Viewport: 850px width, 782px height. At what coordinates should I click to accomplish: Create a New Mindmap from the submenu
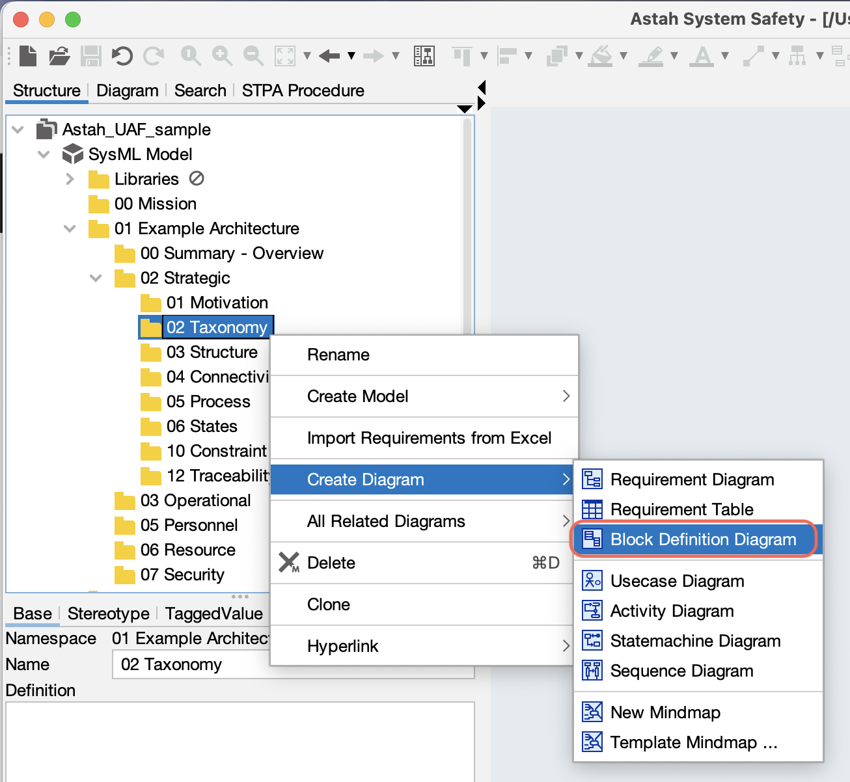pos(665,712)
